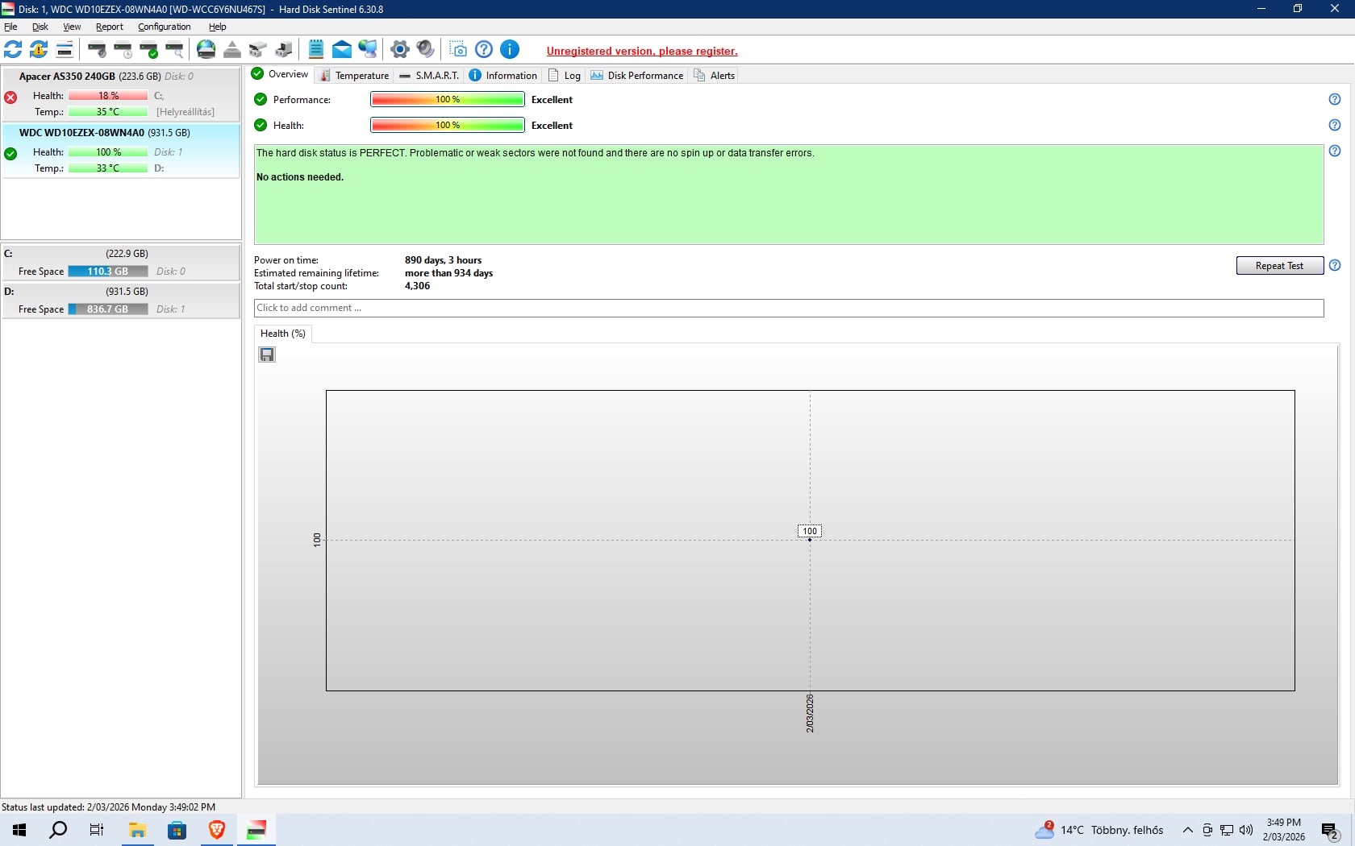Click the Apacer 18 % health bar
Screen dimensions: 1355x846
108,96
